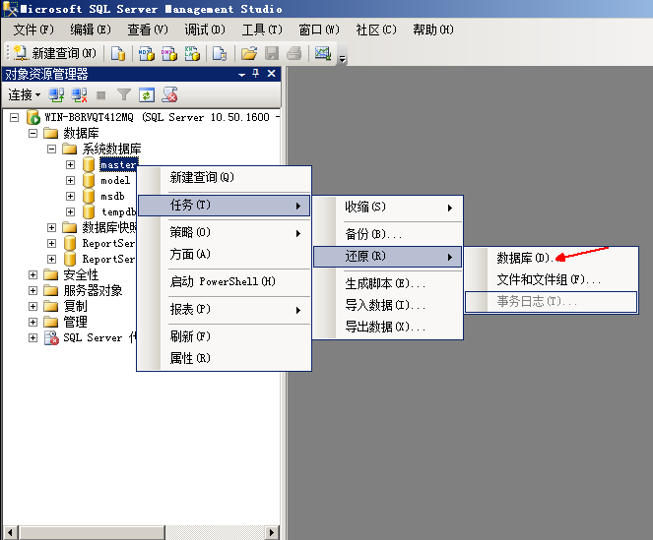Click the last Object Explorer toolbar icon with the red mark
Viewport: 653px width, 540px height.
coord(170,94)
